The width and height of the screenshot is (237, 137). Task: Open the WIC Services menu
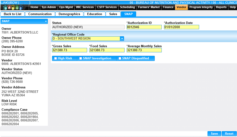pos(85,7)
